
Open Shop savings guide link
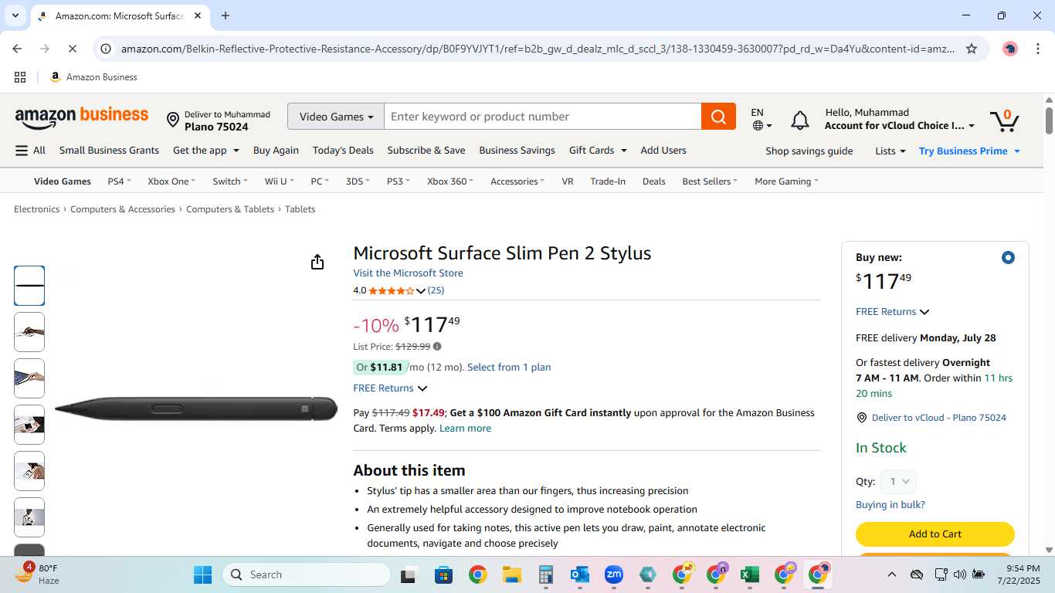(809, 151)
